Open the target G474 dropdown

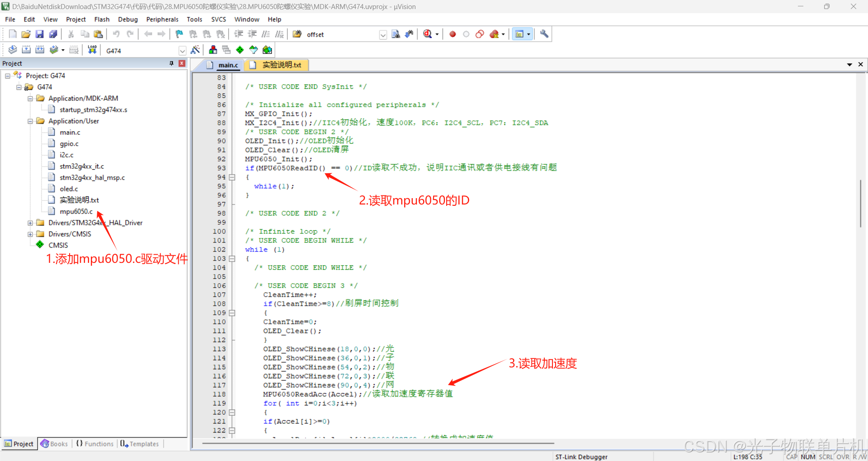coord(182,51)
